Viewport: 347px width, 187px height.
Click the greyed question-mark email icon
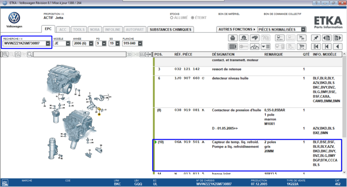click(265, 38)
